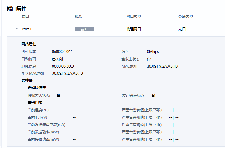This screenshot has height=148, width=225.
Task: Click the 网口类型 column header
Action: pyautogui.click(x=134, y=17)
